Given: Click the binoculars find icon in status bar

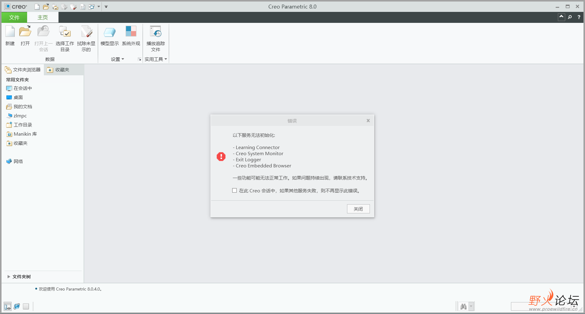Looking at the screenshot, I should coord(463,306).
